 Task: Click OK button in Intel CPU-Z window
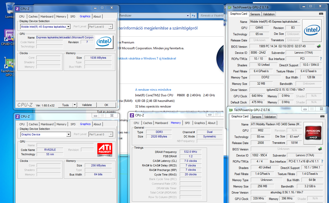[x=106, y=105]
